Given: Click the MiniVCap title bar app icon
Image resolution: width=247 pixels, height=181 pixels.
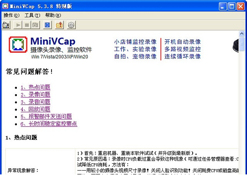Looking at the screenshot, I should point(5,6).
